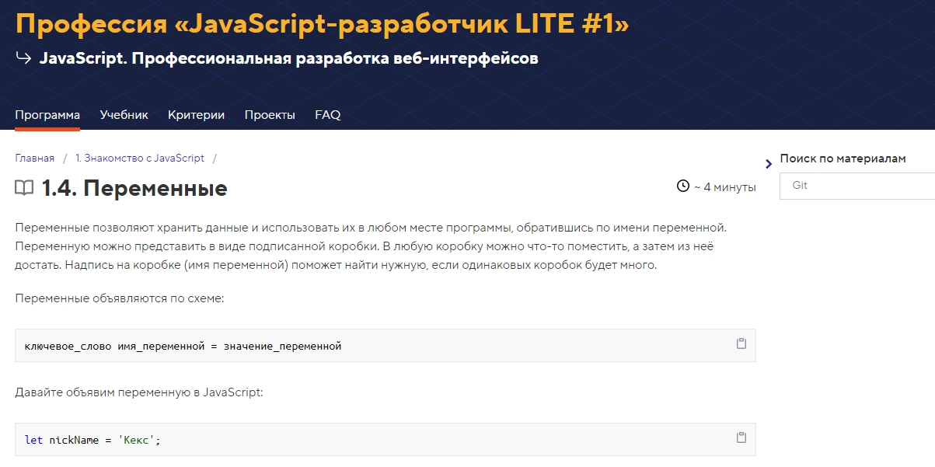
Task: Collapse the sidebar using chevron near 'Поиск по материалам'
Action: (769, 163)
